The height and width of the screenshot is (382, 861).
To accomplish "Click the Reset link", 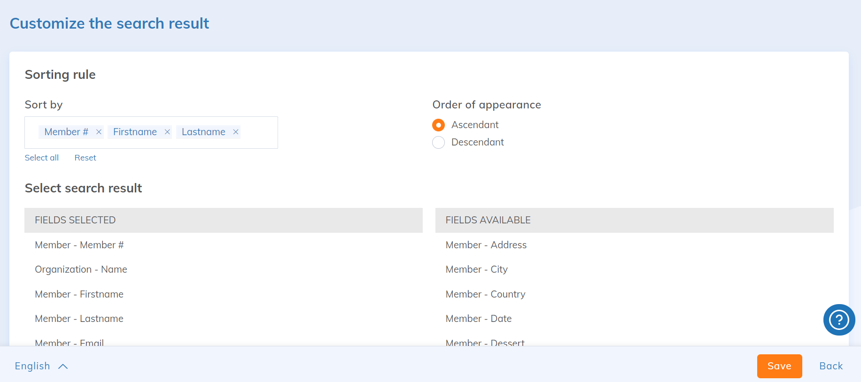I will click(x=85, y=158).
